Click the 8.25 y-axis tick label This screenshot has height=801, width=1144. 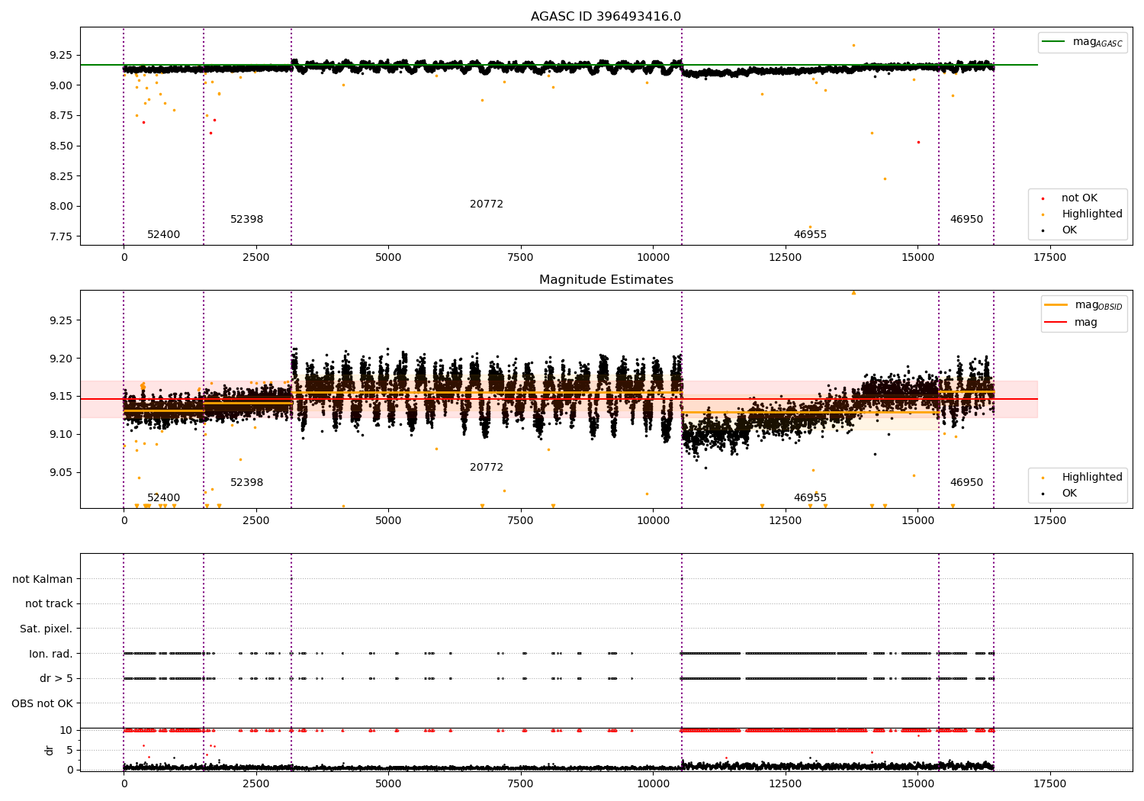tap(60, 176)
